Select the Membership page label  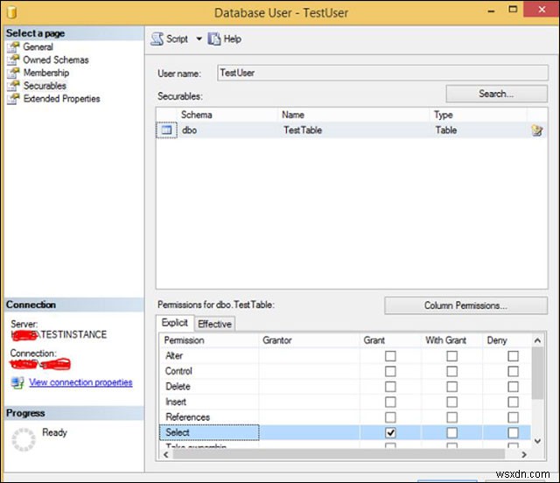[46, 73]
